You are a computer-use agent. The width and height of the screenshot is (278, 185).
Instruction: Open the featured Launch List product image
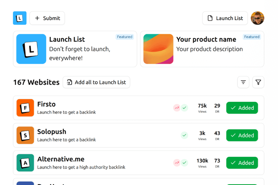31,49
